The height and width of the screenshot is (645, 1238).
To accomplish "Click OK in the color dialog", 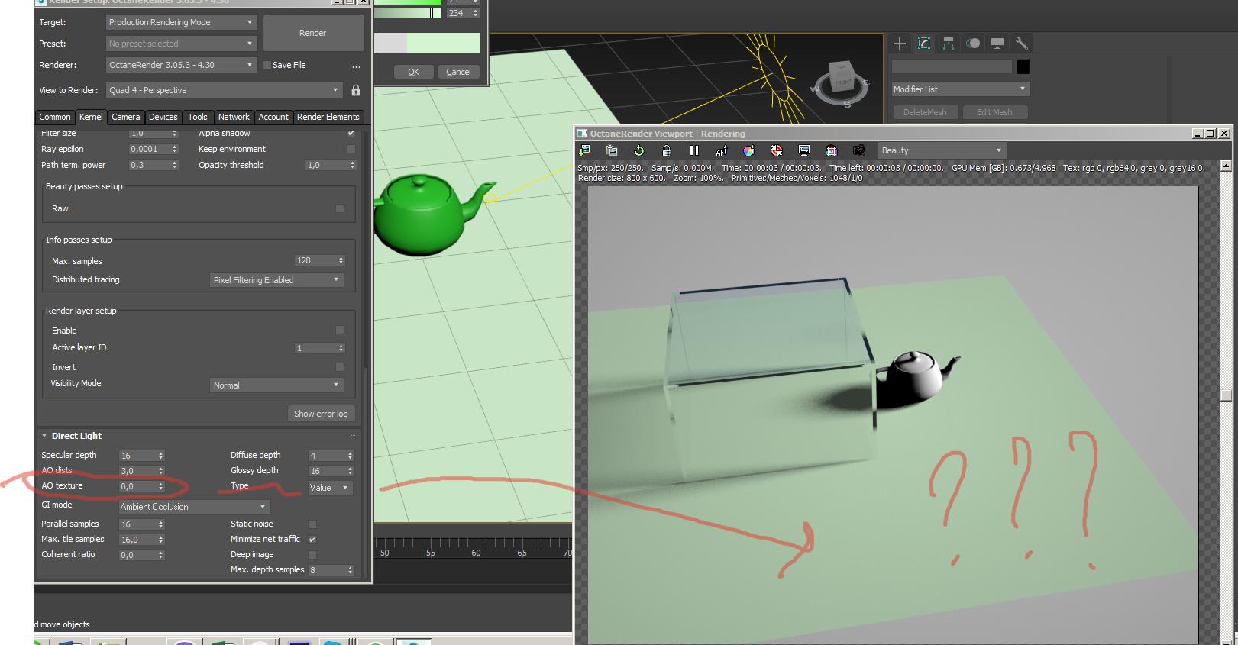I will (x=414, y=72).
